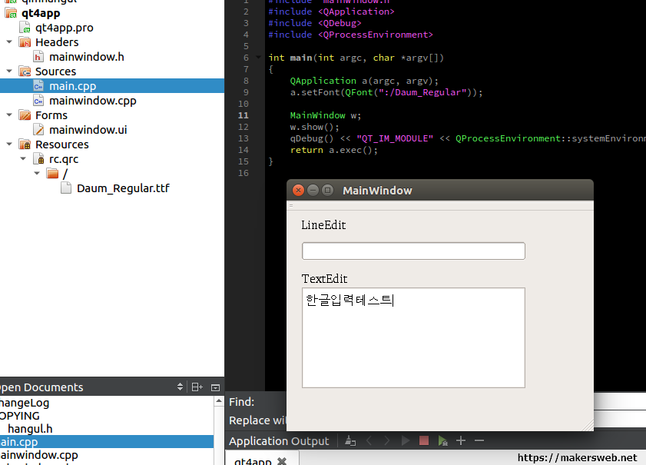This screenshot has width=646, height=465.
Task: Select main.cpp in Open Documents
Action: 107,441
